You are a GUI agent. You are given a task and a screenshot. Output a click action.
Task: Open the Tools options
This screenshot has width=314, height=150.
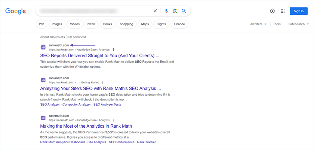[277, 24]
